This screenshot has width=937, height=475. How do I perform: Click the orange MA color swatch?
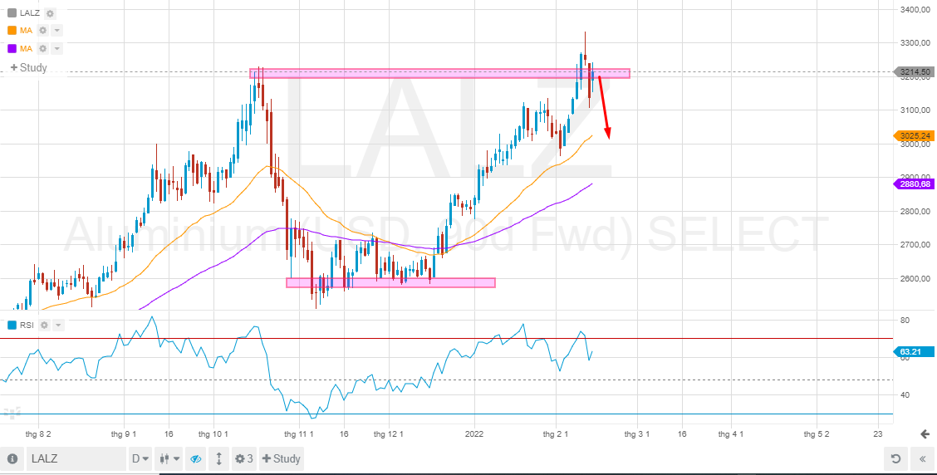coord(12,31)
